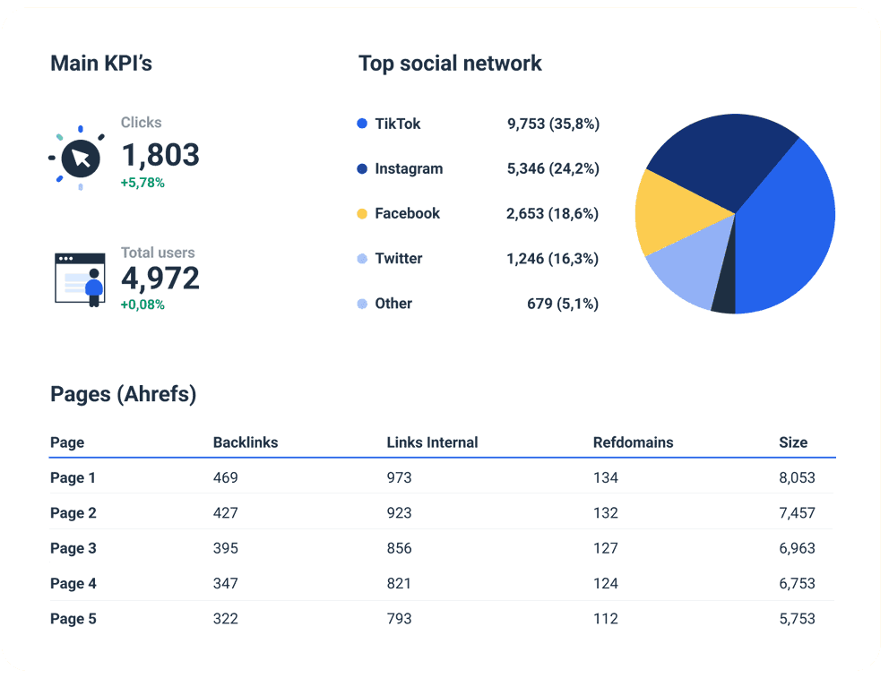Click Page 3 backlinks value 395
This screenshot has height=678, width=889.
point(226,548)
